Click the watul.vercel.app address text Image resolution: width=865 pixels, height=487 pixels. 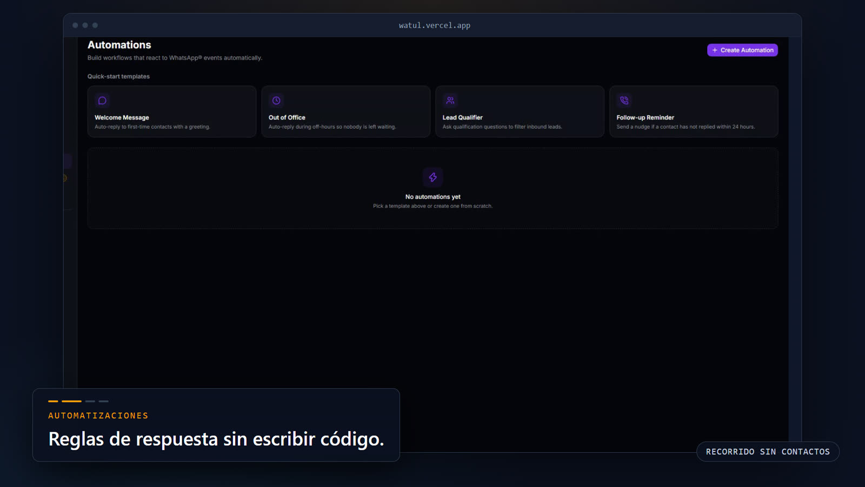pos(435,25)
